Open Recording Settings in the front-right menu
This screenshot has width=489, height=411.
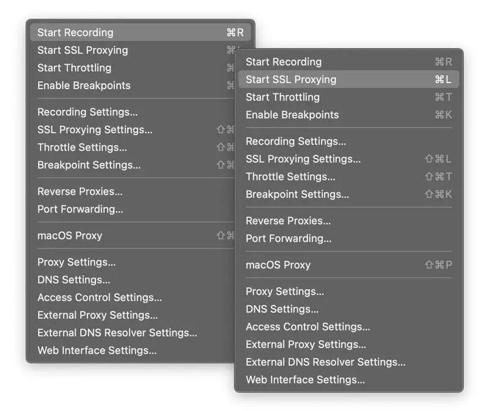(x=296, y=141)
